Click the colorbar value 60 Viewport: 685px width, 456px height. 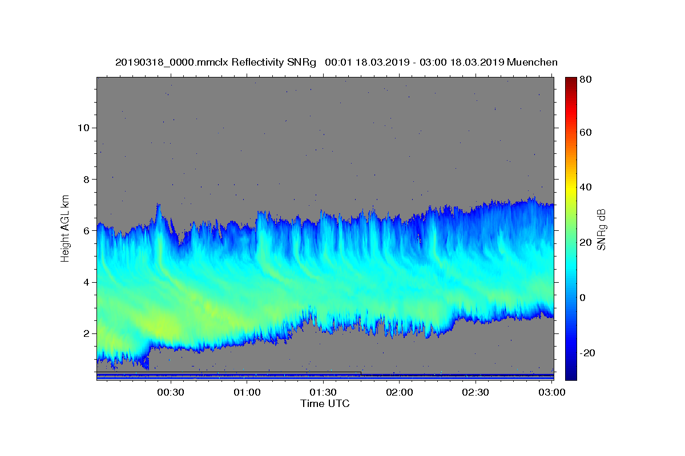pos(586,133)
